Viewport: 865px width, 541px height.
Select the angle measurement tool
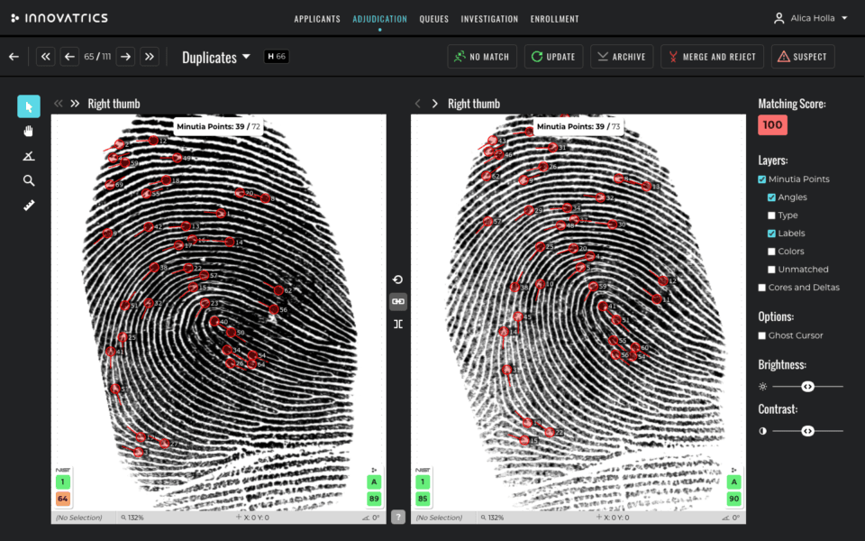(x=28, y=155)
